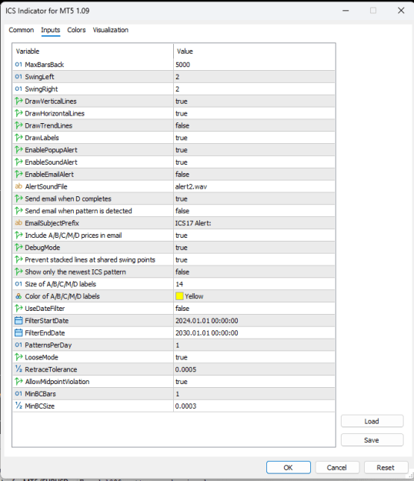Click Reset to restore default inputs
Screen dimensions: 414x481
click(386, 467)
